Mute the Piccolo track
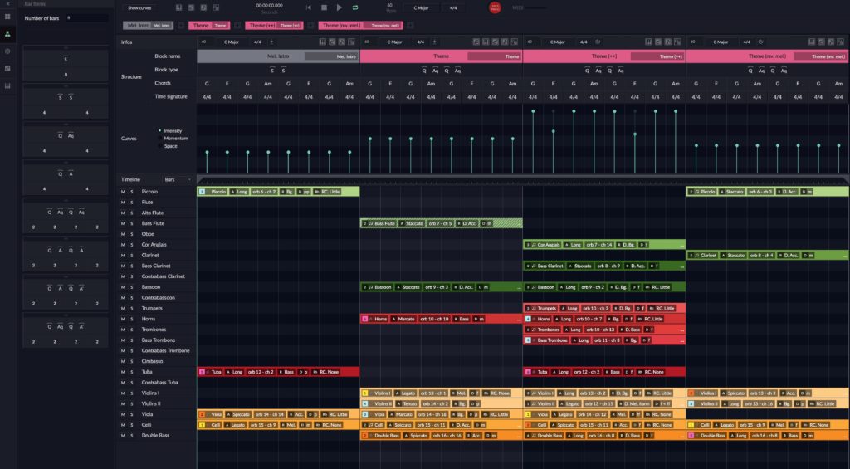The height and width of the screenshot is (469, 850). (123, 192)
